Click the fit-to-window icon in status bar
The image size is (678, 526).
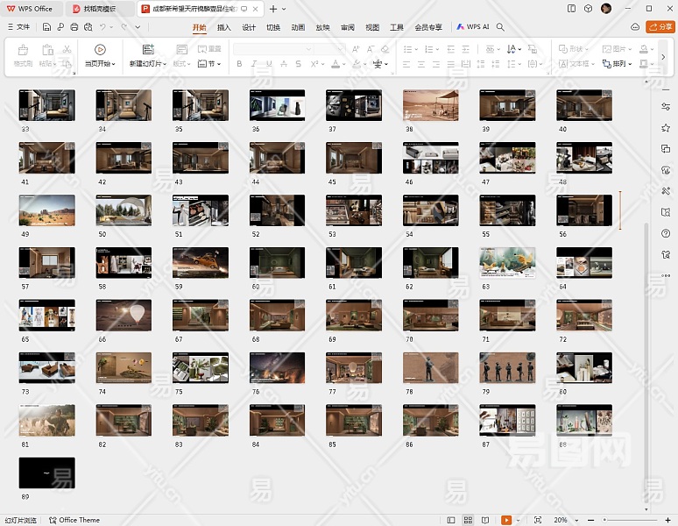pyautogui.click(x=537, y=520)
